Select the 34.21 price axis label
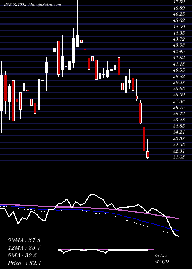192x269 pixels. coord(179,132)
